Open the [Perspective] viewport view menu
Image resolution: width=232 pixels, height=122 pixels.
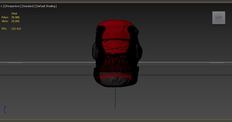[12, 6]
